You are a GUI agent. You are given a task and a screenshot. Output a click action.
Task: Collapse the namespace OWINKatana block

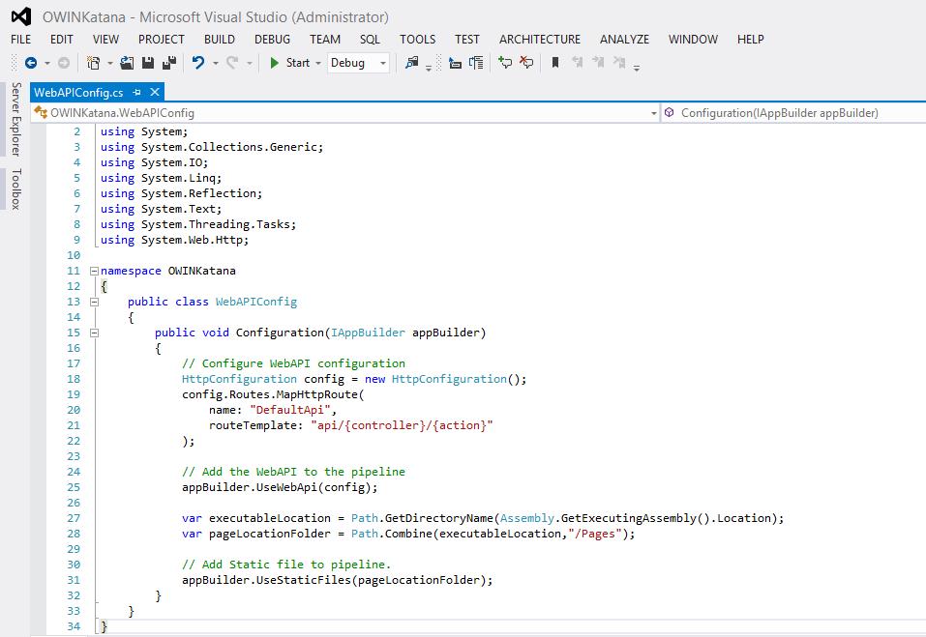93,271
